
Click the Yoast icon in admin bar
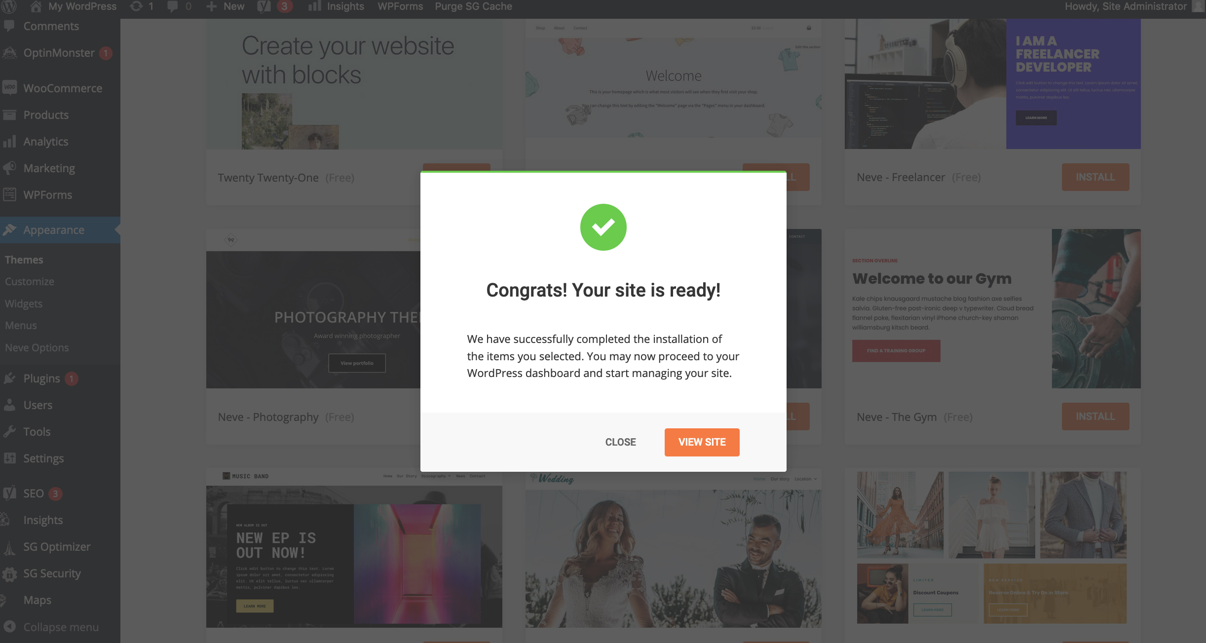point(264,6)
